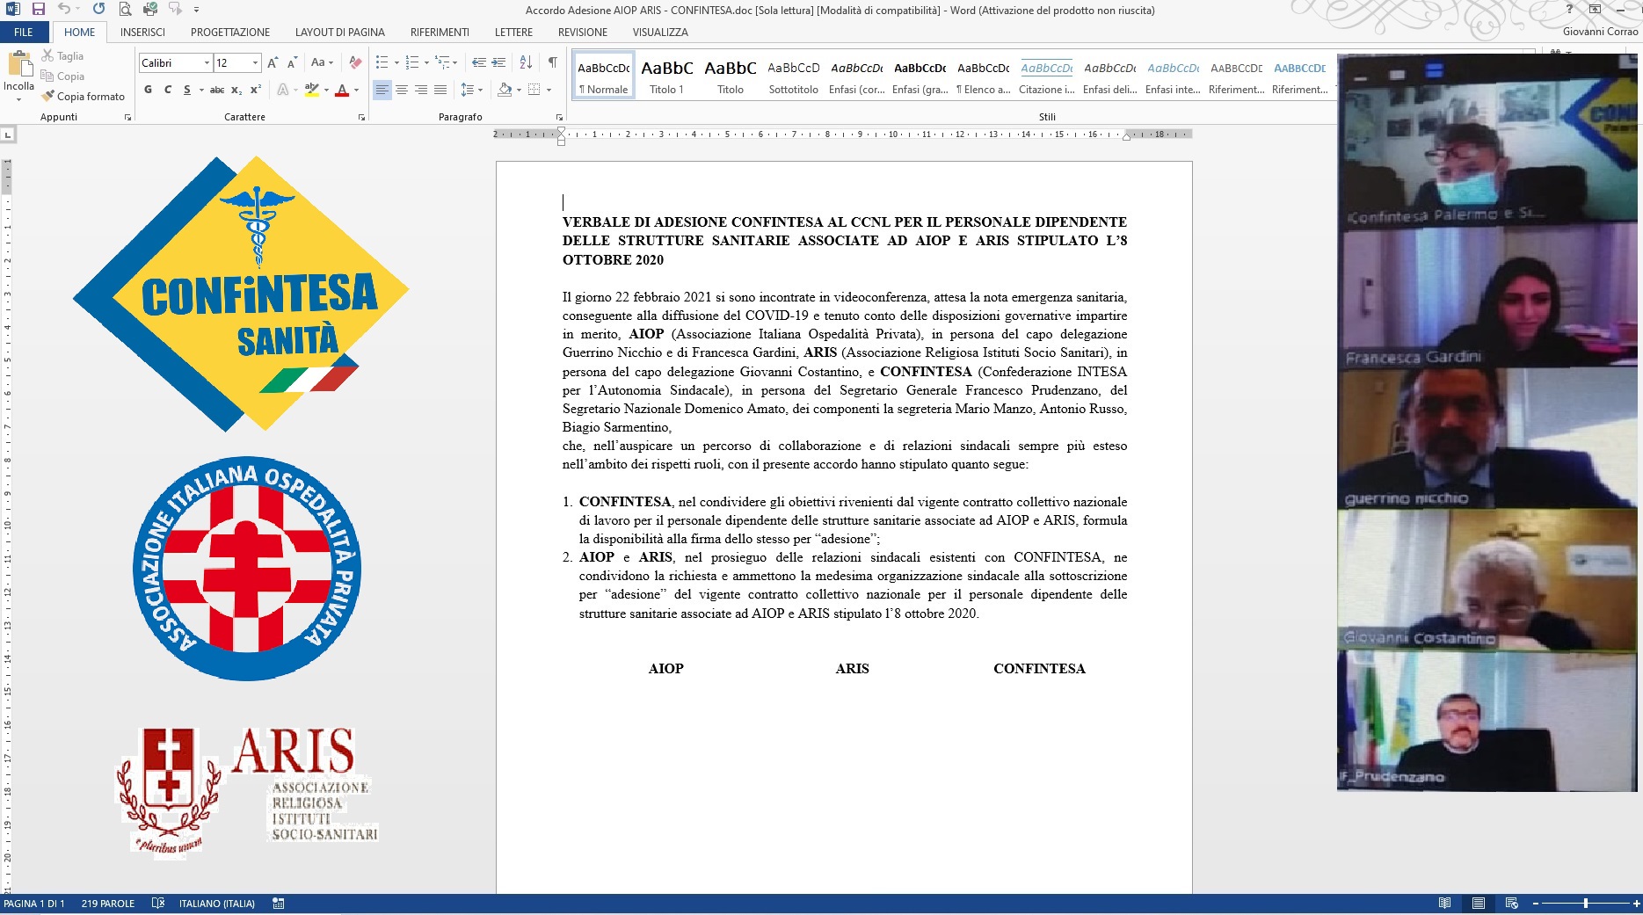1643x915 pixels.
Task: Click the red font color swatch
Action: click(x=342, y=90)
